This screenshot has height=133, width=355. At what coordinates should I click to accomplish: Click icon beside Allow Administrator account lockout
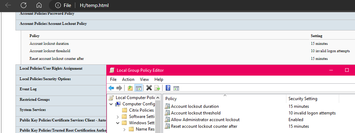(x=167, y=120)
